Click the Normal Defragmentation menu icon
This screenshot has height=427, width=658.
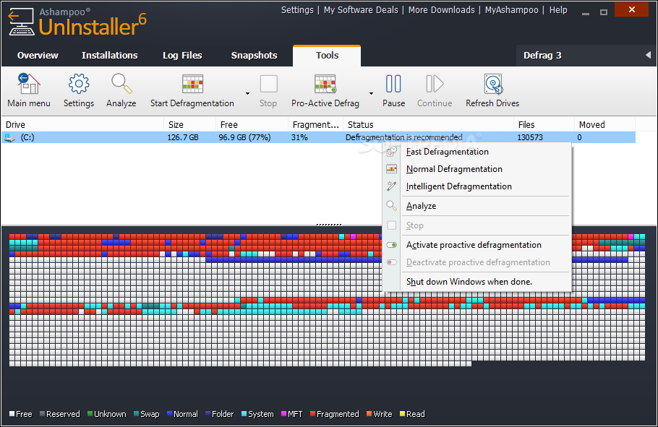pos(391,168)
